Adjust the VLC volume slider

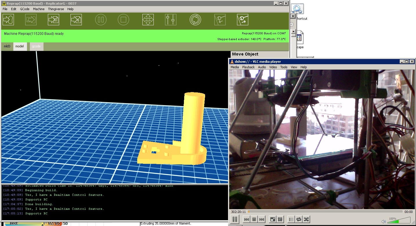(x=400, y=221)
